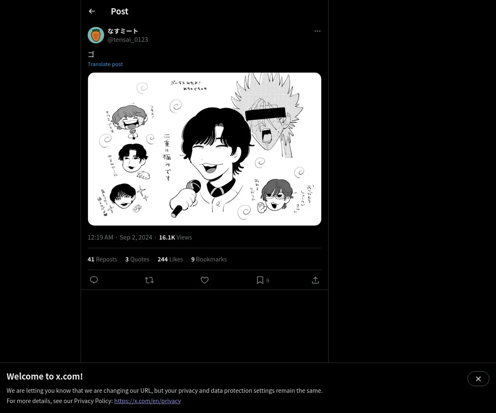The image size is (496, 413).
Task: Open the @tensai_0123 handle
Action: [x=128, y=40]
